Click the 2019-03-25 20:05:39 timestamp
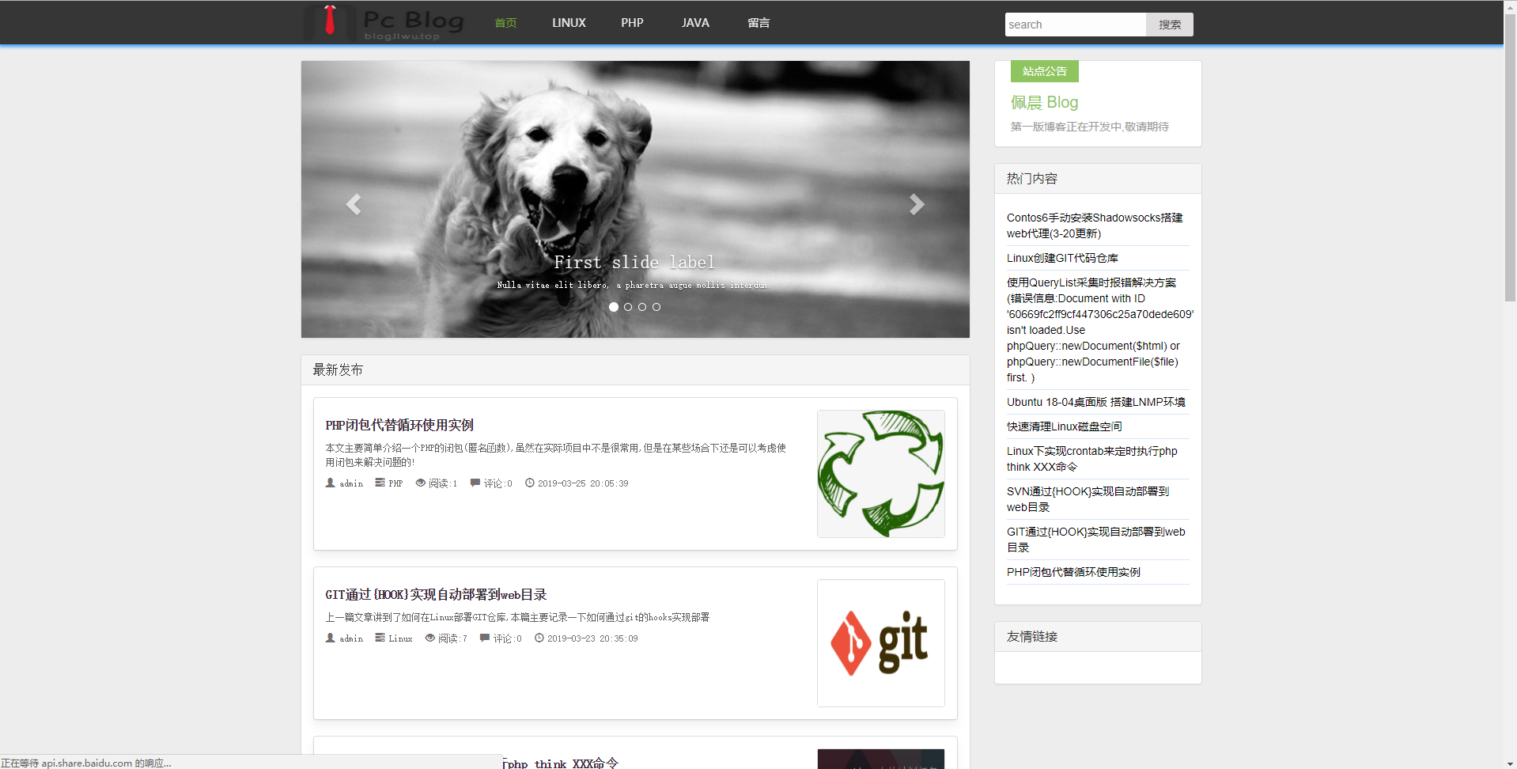The height and width of the screenshot is (769, 1517). coord(583,483)
